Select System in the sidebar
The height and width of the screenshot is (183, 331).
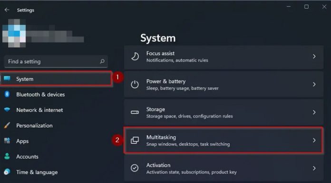(x=56, y=79)
